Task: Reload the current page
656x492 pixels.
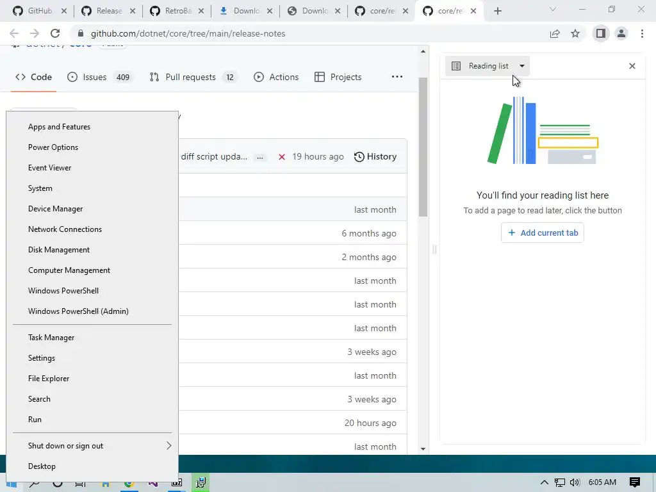Action: point(55,33)
